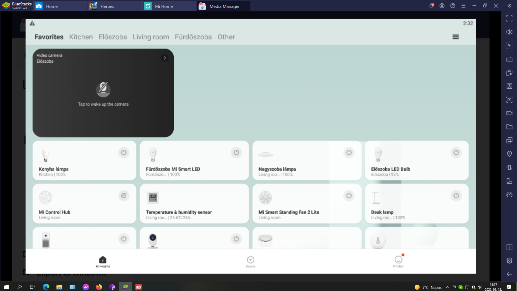Toggle Mi Smart Standing Fan 2 Lite power

[x=349, y=196]
